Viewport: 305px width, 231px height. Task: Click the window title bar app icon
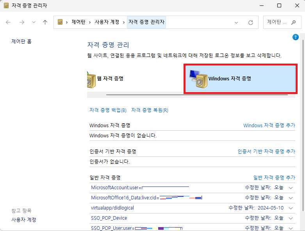(6, 5)
